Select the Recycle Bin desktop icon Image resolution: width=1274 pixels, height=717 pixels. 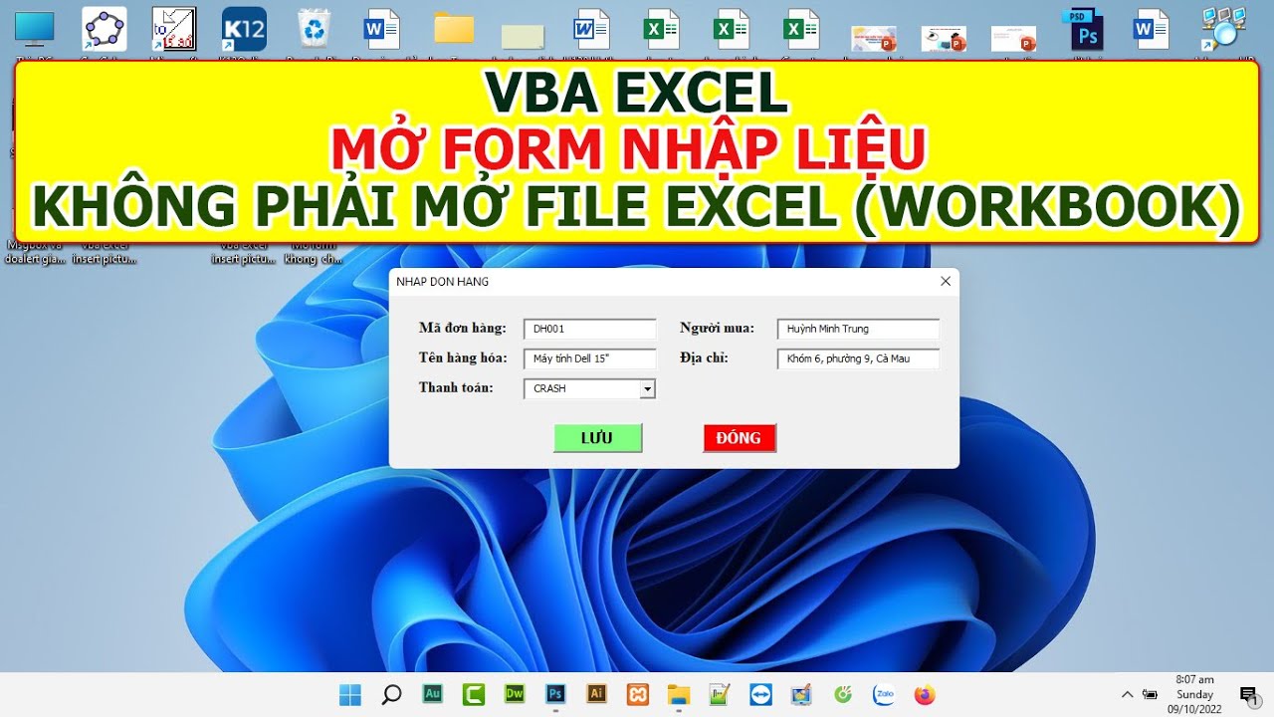coord(314,30)
